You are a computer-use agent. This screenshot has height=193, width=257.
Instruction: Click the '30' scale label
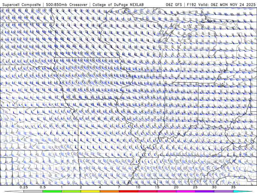(x=214, y=187)
